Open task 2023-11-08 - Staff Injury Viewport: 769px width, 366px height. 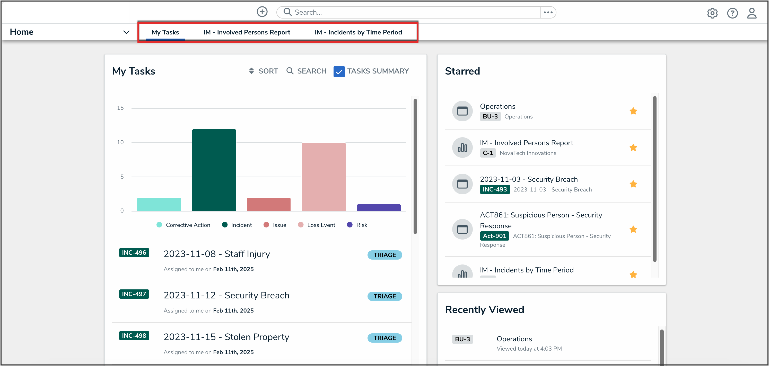point(216,254)
